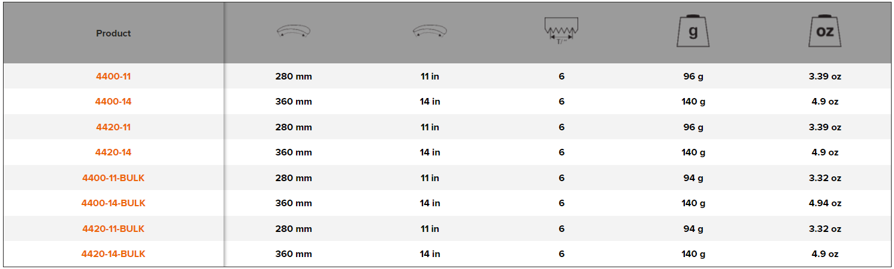Click the 14 in cell for 4420-14-BULK
Image resolution: width=894 pixels, height=269 pixels.
click(x=430, y=254)
